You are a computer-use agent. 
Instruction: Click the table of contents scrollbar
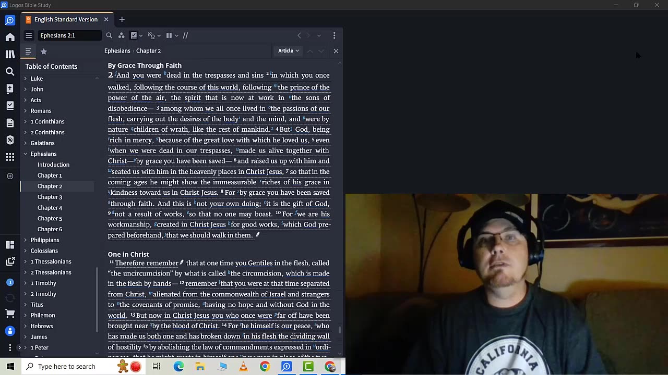[x=97, y=301]
